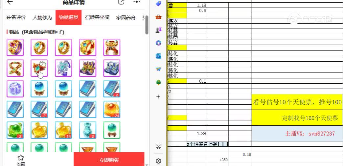This screenshot has width=343, height=166.
Task: Select the yellow cell starting 看号估号10个天使票
Action: pyautogui.click(x=298, y=102)
